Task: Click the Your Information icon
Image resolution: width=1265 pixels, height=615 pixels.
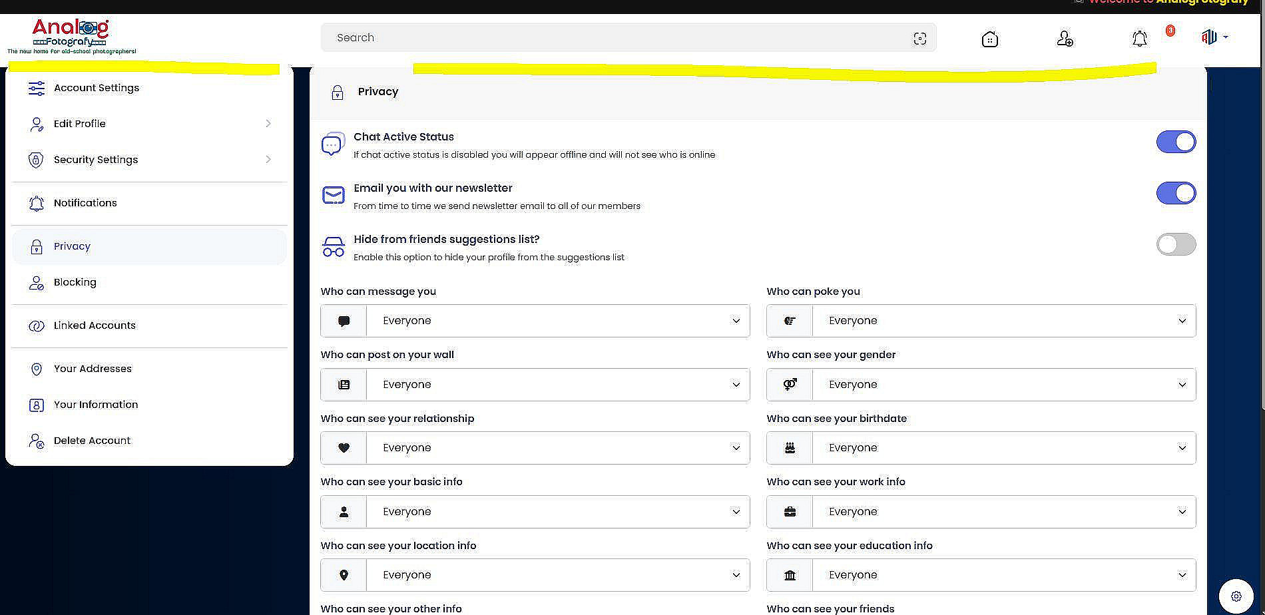Action: pos(37,405)
